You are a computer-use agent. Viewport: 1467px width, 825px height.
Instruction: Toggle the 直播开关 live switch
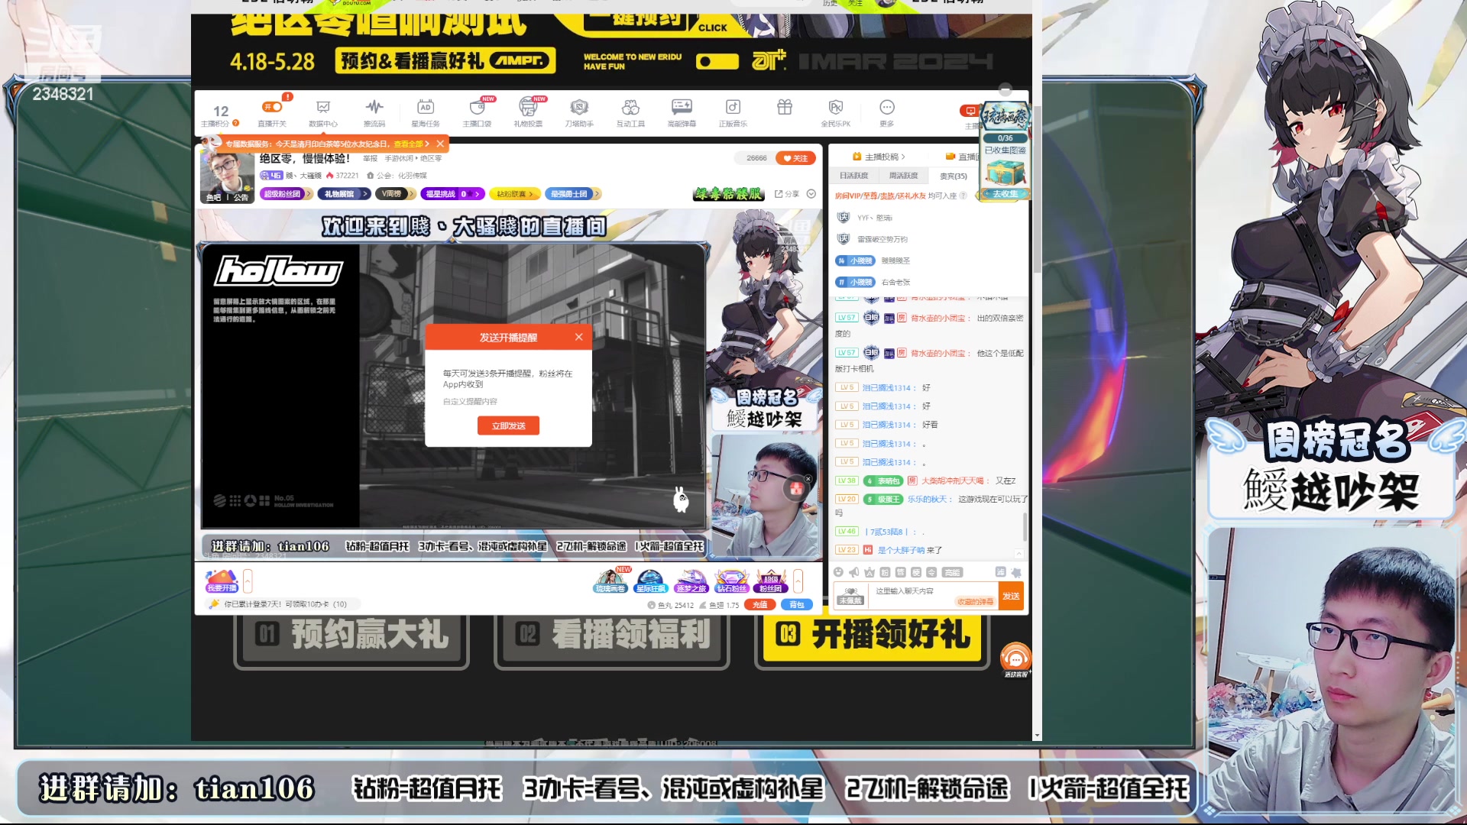[x=272, y=107]
